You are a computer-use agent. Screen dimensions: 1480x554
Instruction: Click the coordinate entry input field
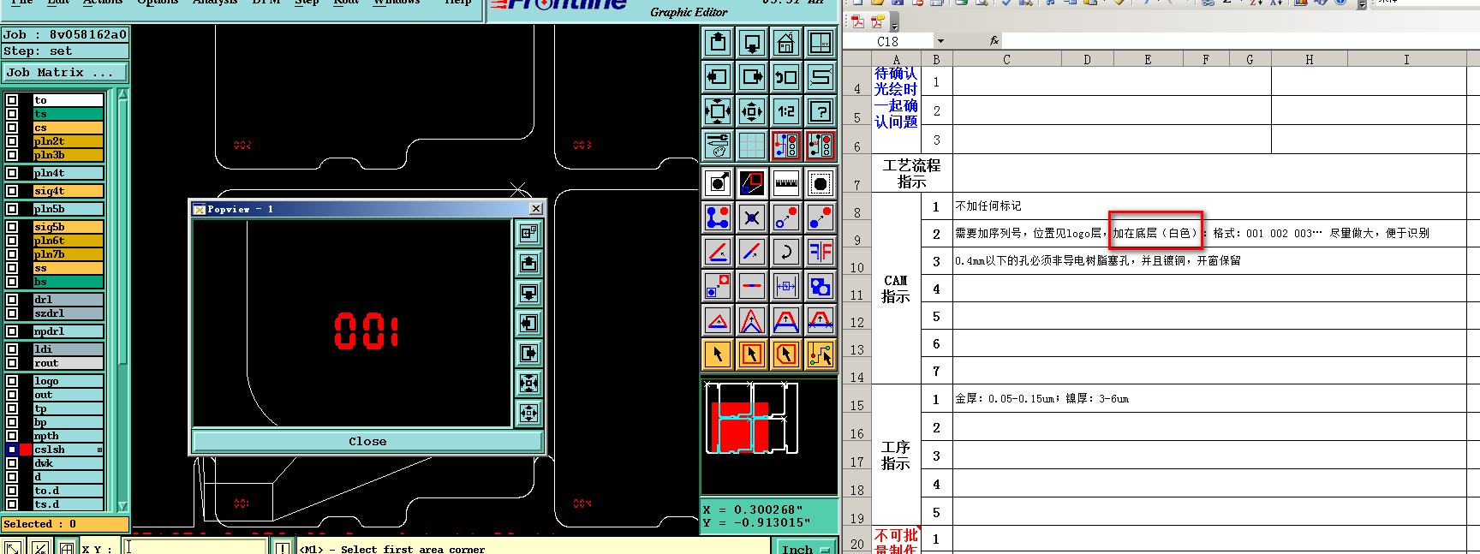(x=195, y=547)
